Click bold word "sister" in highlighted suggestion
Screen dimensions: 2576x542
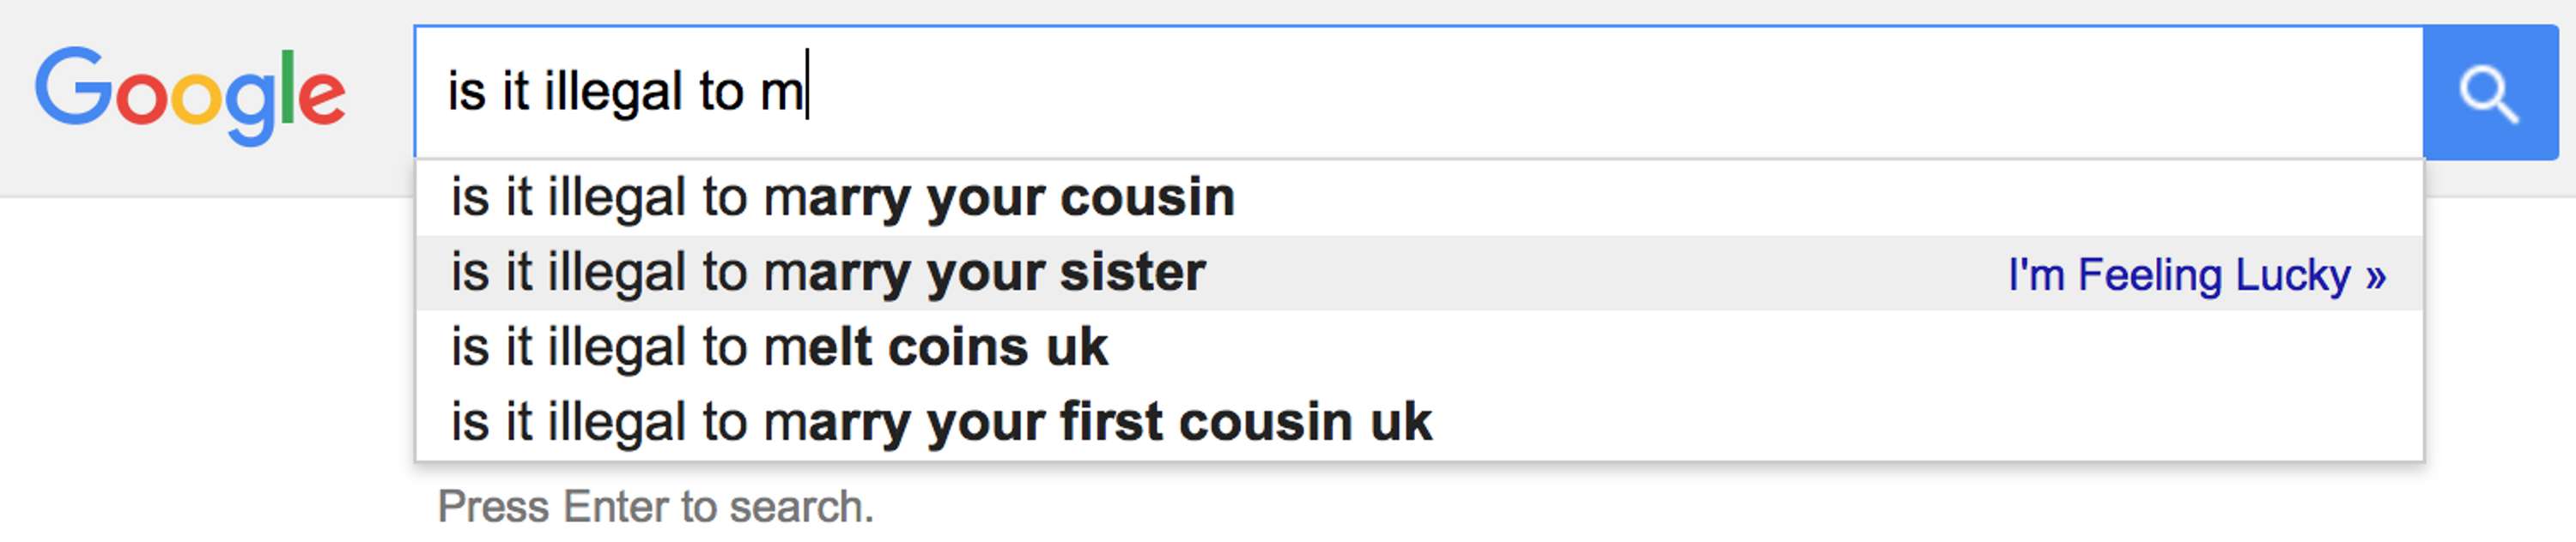(x=1133, y=273)
